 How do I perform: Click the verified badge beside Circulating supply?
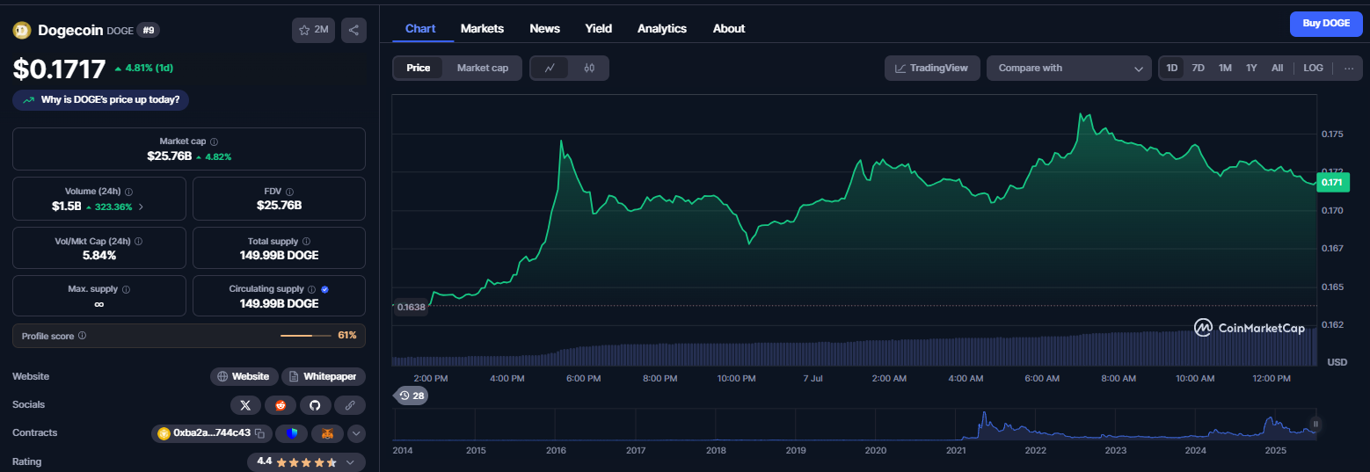[x=325, y=289]
